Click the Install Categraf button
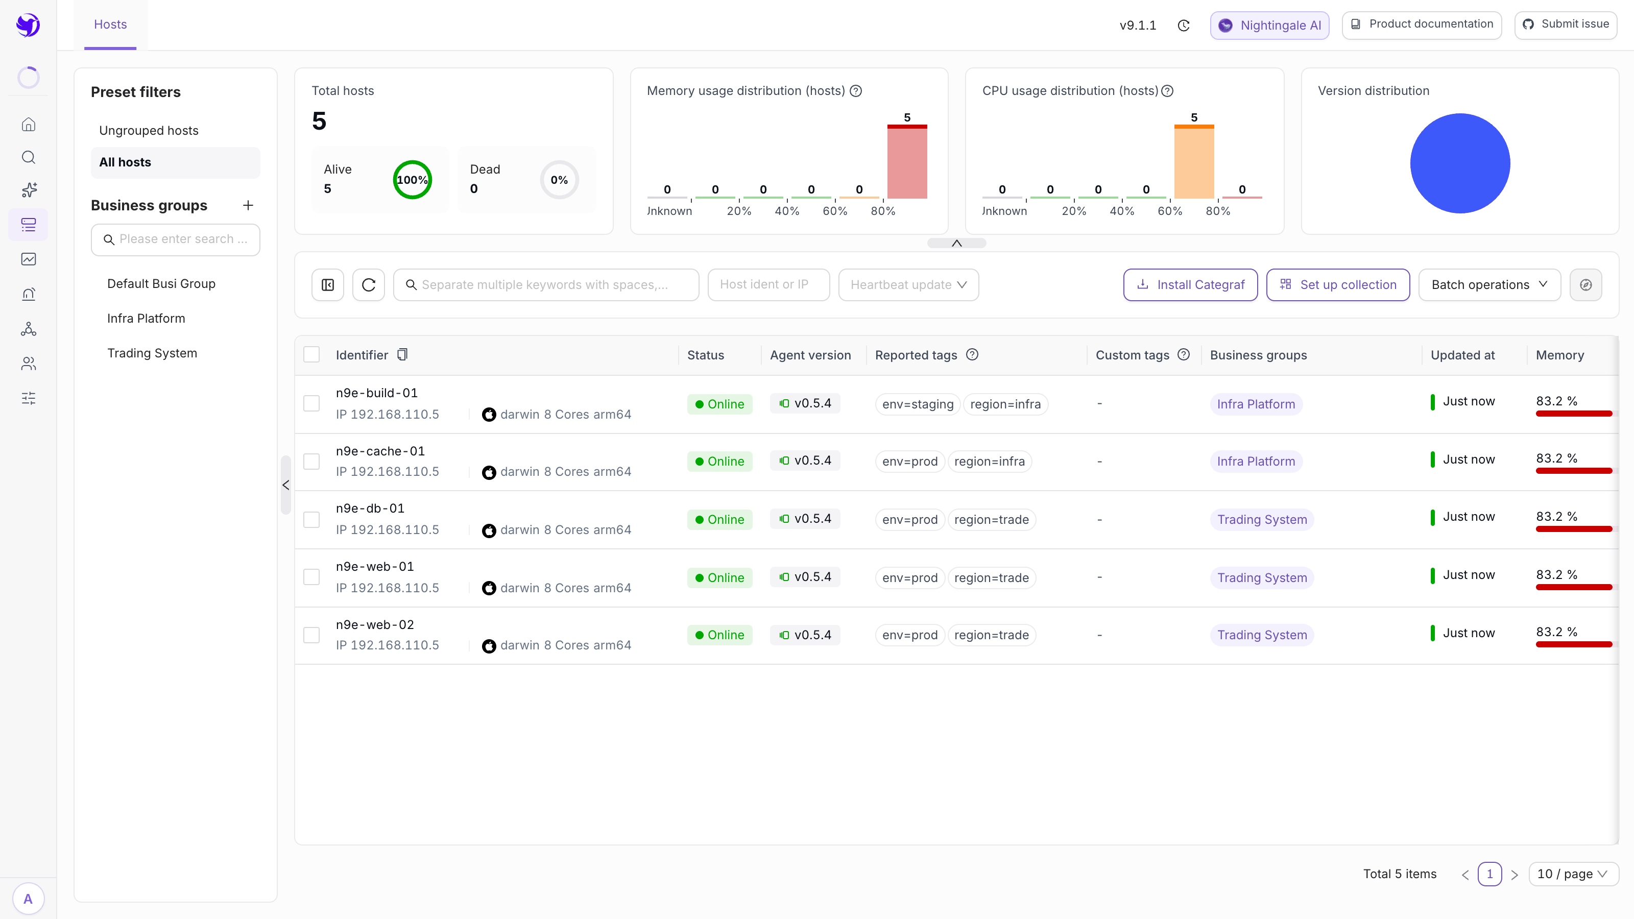The height and width of the screenshot is (919, 1634). [x=1191, y=285]
